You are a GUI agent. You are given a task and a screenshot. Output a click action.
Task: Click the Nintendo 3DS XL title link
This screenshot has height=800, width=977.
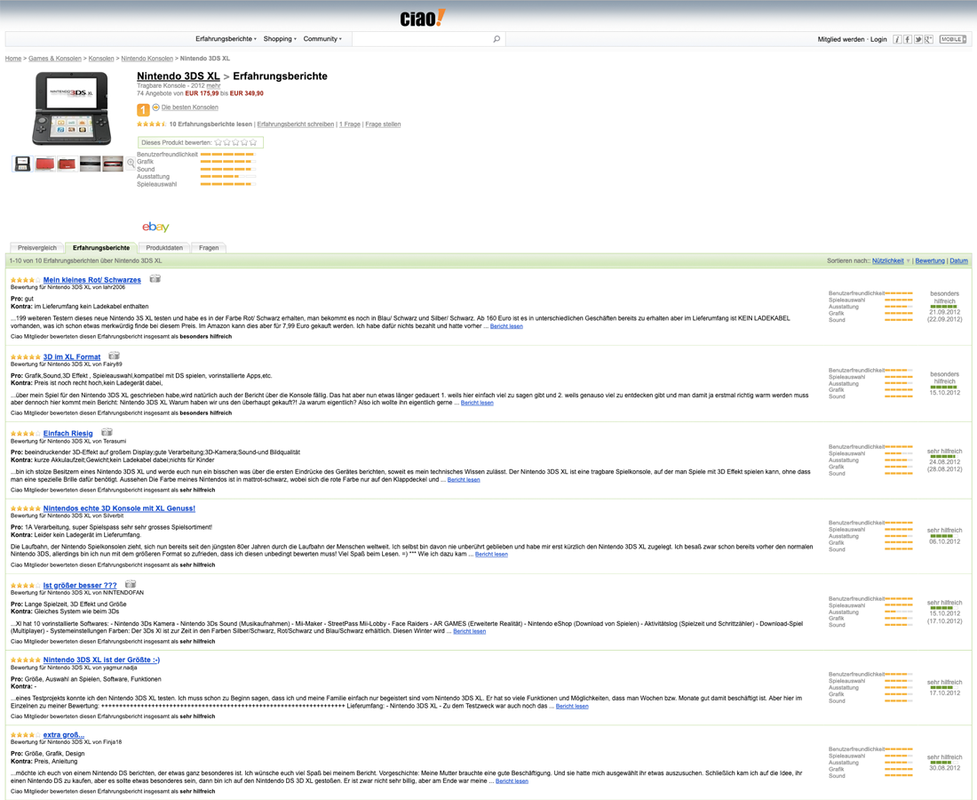tap(179, 76)
